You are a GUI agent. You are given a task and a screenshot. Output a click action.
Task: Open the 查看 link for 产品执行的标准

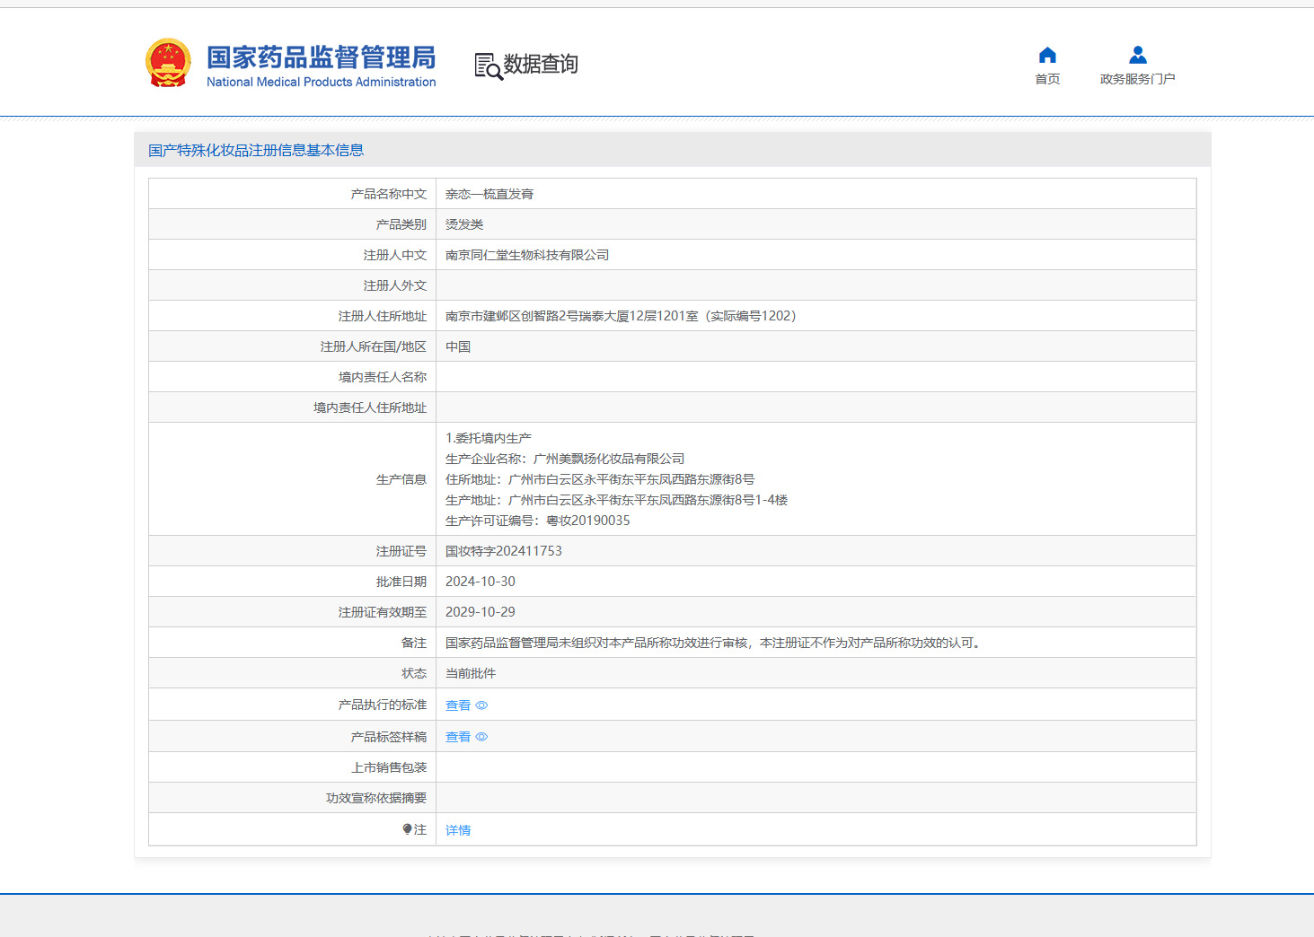tap(458, 705)
